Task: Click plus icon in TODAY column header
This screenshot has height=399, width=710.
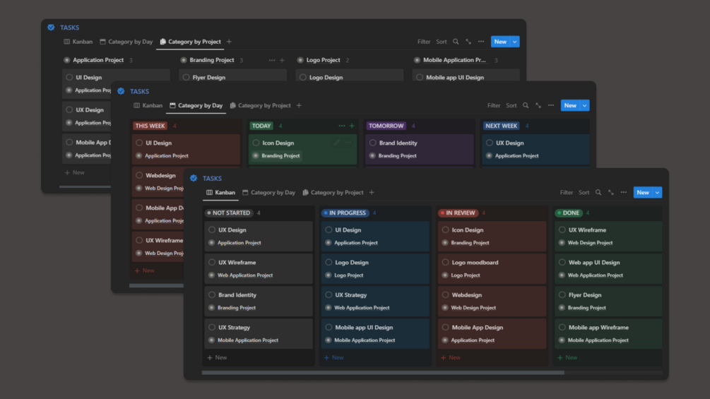Action: click(x=352, y=126)
